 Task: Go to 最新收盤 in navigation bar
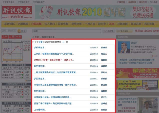(x=63, y=24)
